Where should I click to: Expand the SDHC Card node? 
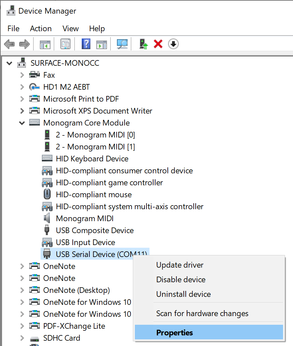22,338
